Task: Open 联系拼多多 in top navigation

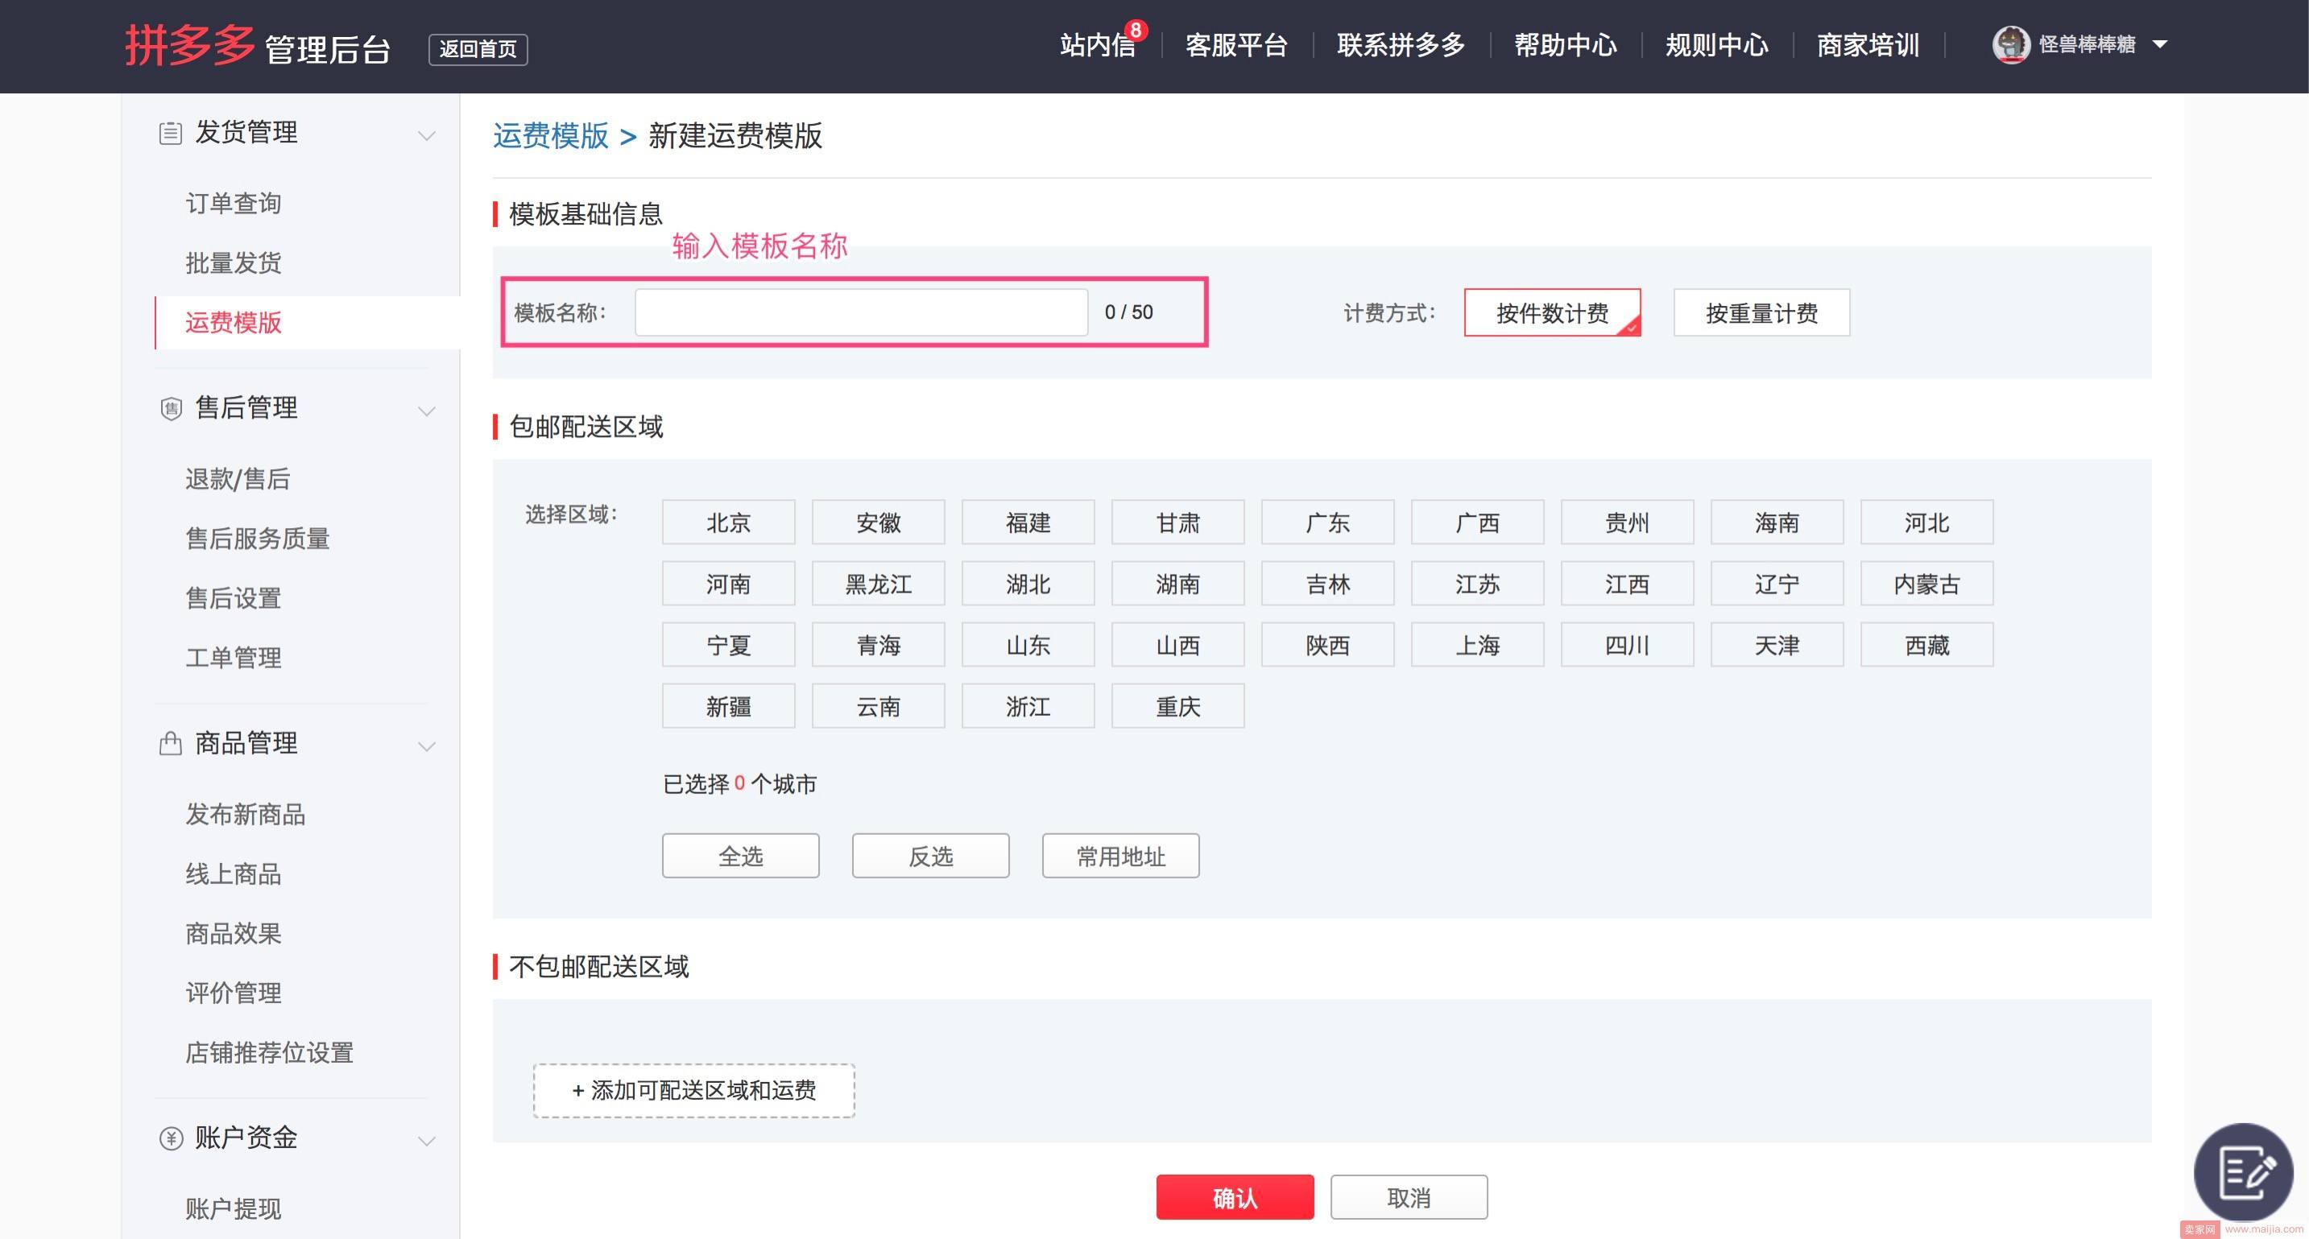Action: 1401,45
